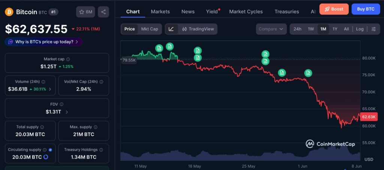Image resolution: width=384 pixels, height=170 pixels.
Task: Click the circulating supply progress ring
Action: click(x=45, y=157)
